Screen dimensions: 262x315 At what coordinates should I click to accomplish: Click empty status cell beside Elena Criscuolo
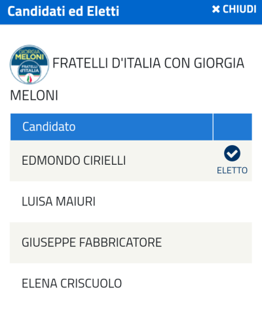pos(233,283)
